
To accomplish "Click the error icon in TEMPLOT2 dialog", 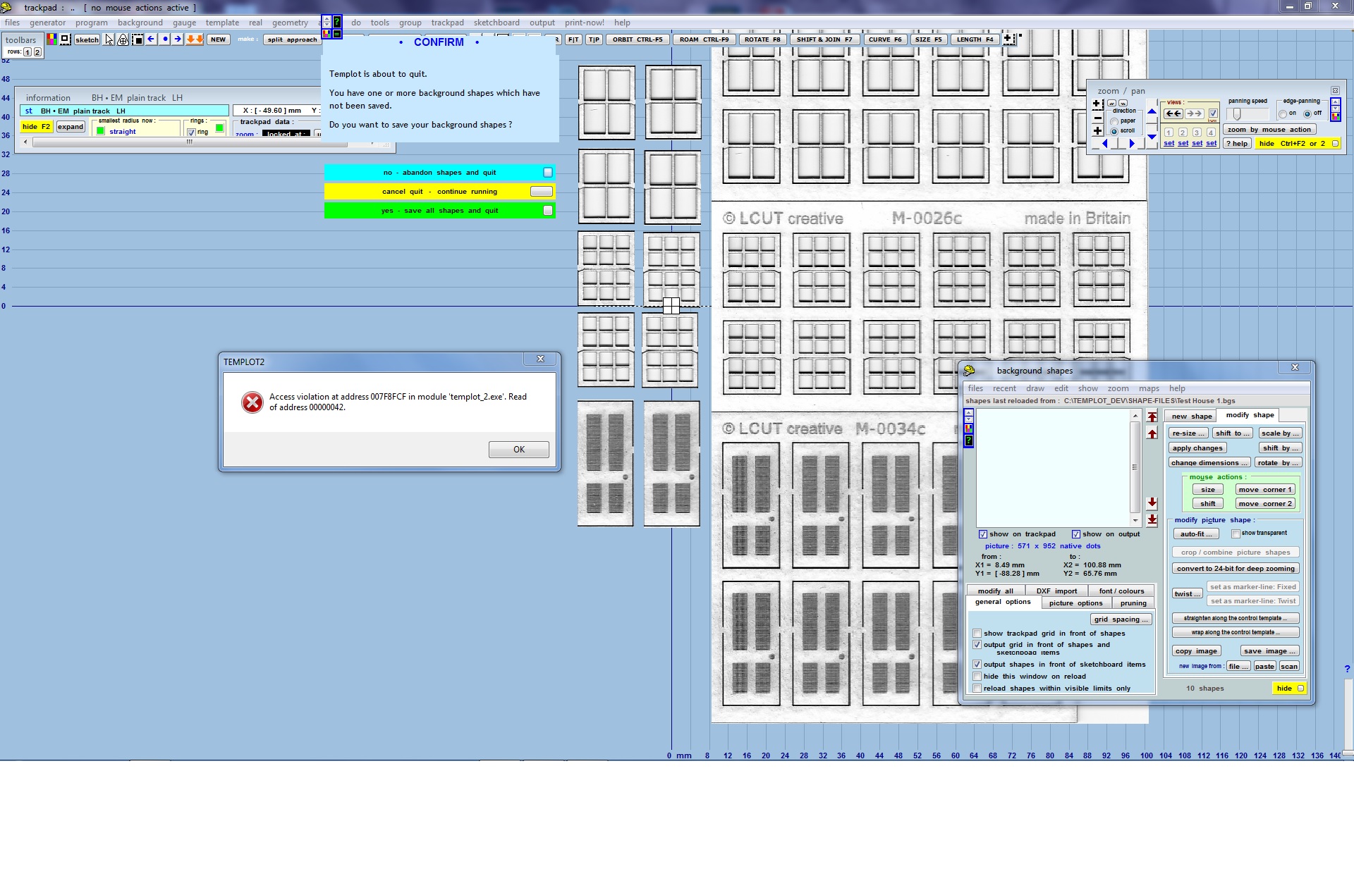I will tap(252, 402).
